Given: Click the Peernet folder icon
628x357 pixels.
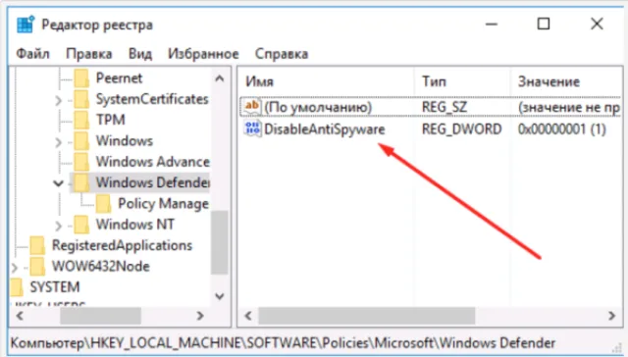Looking at the screenshot, I should click(81, 78).
